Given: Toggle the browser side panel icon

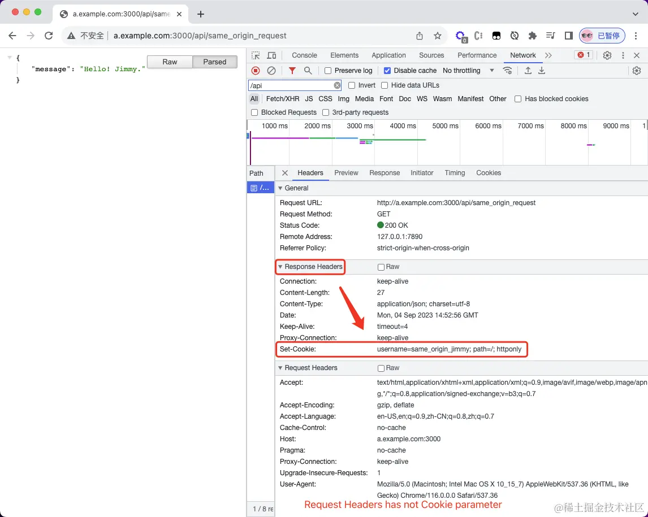Looking at the screenshot, I should [569, 36].
